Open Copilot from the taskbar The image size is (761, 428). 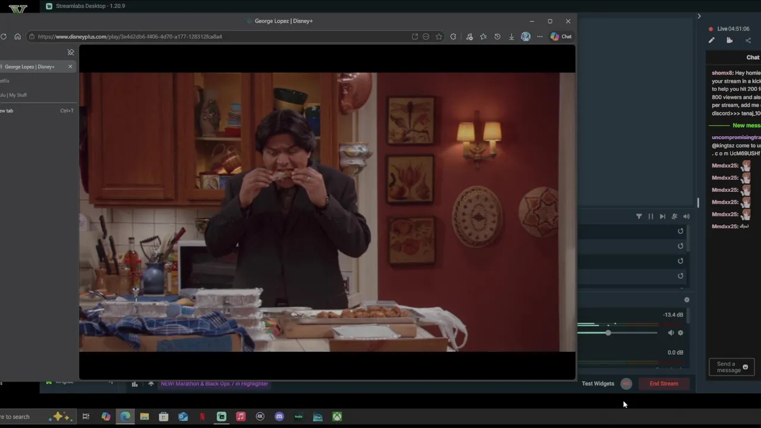click(106, 417)
